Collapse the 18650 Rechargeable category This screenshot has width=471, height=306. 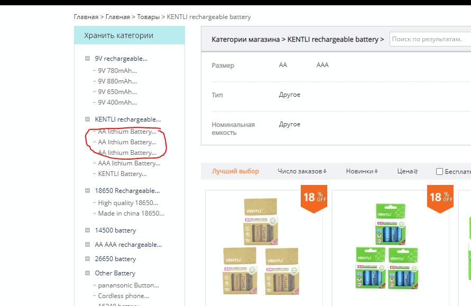pos(87,191)
